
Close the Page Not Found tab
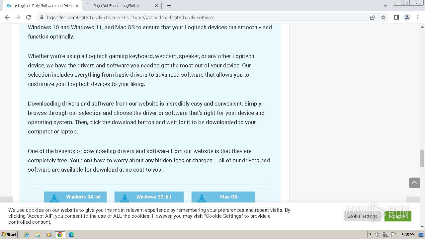pos(156,6)
